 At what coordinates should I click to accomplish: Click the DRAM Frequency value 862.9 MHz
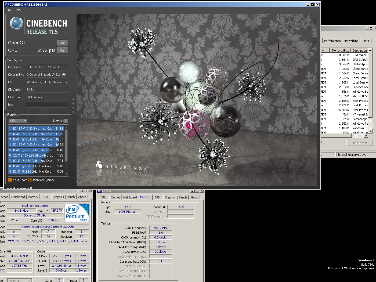click(x=161, y=228)
